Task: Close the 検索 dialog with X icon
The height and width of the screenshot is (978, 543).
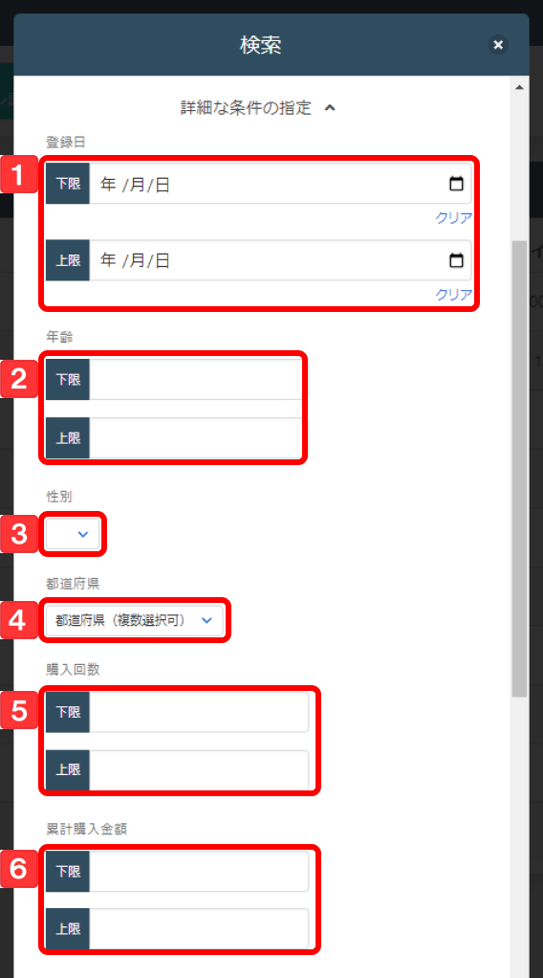Action: [x=497, y=45]
